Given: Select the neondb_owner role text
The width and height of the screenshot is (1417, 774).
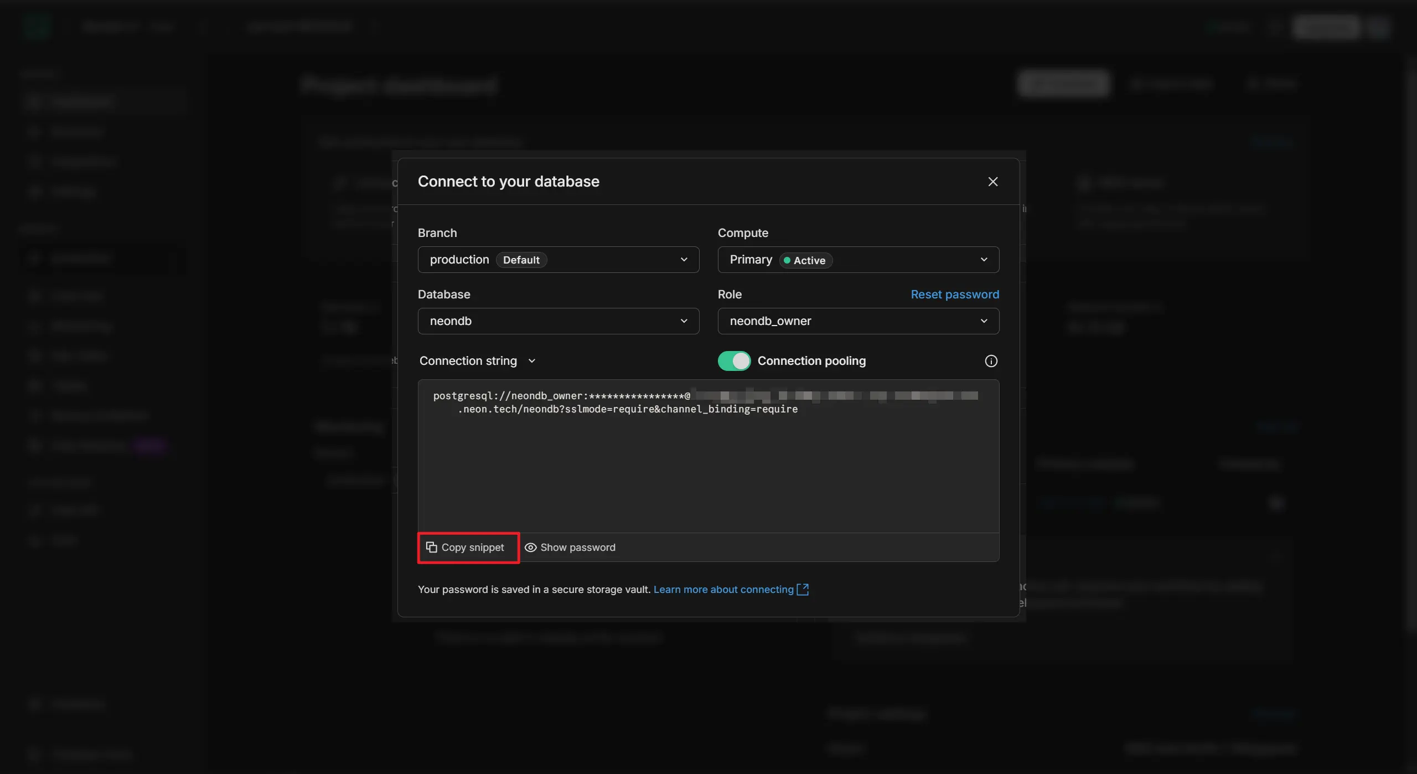Looking at the screenshot, I should (770, 321).
